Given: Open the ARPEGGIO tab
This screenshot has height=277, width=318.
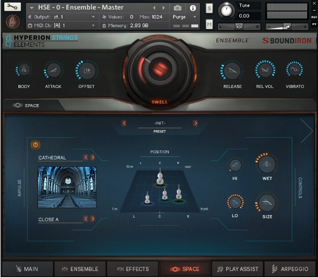Looking at the screenshot, I should coord(290,269).
